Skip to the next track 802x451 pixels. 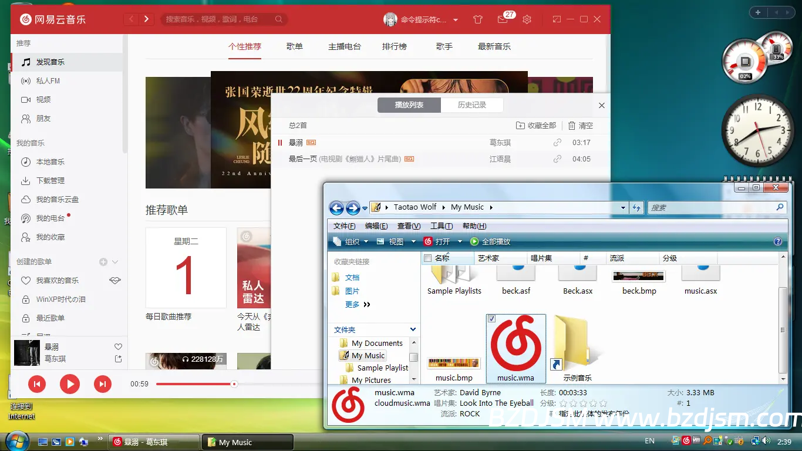point(103,385)
